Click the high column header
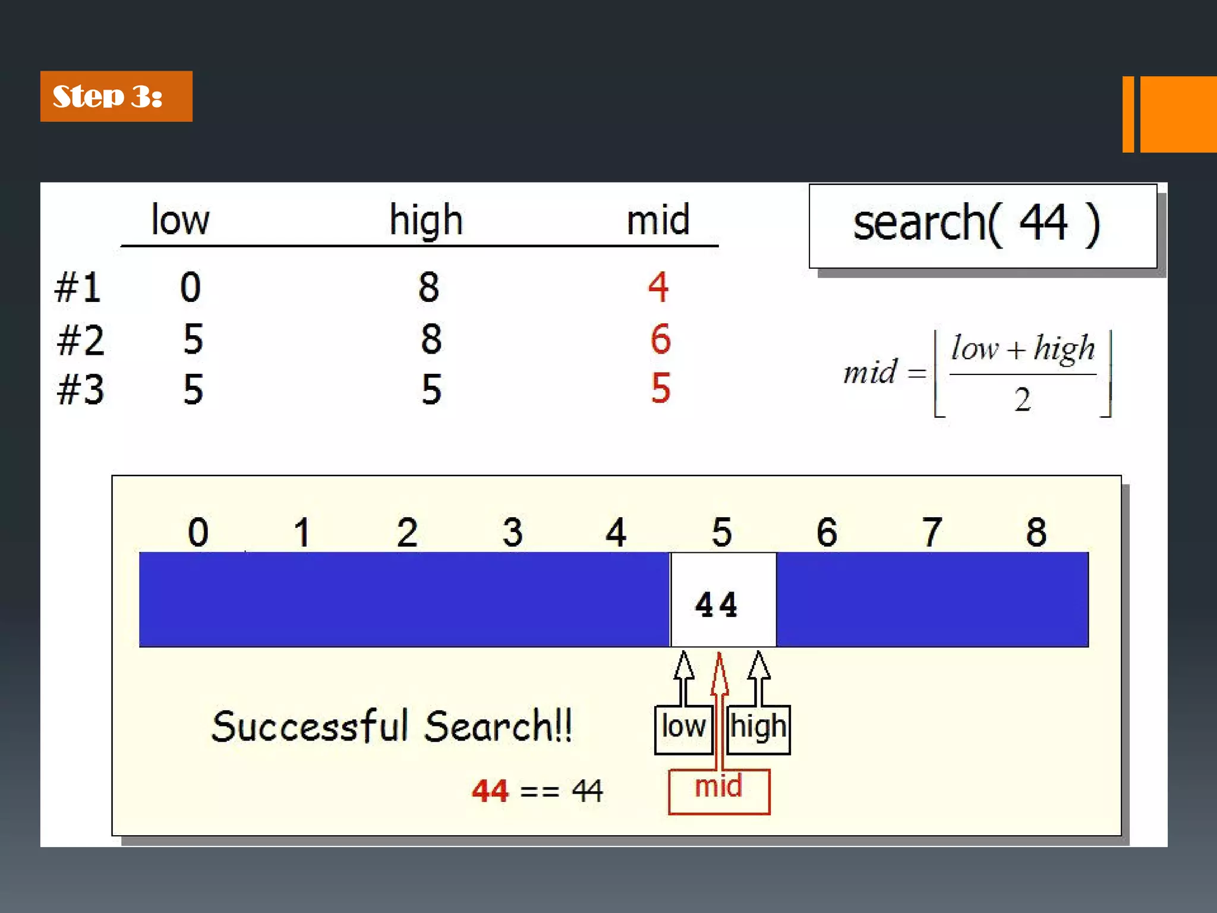 point(426,220)
